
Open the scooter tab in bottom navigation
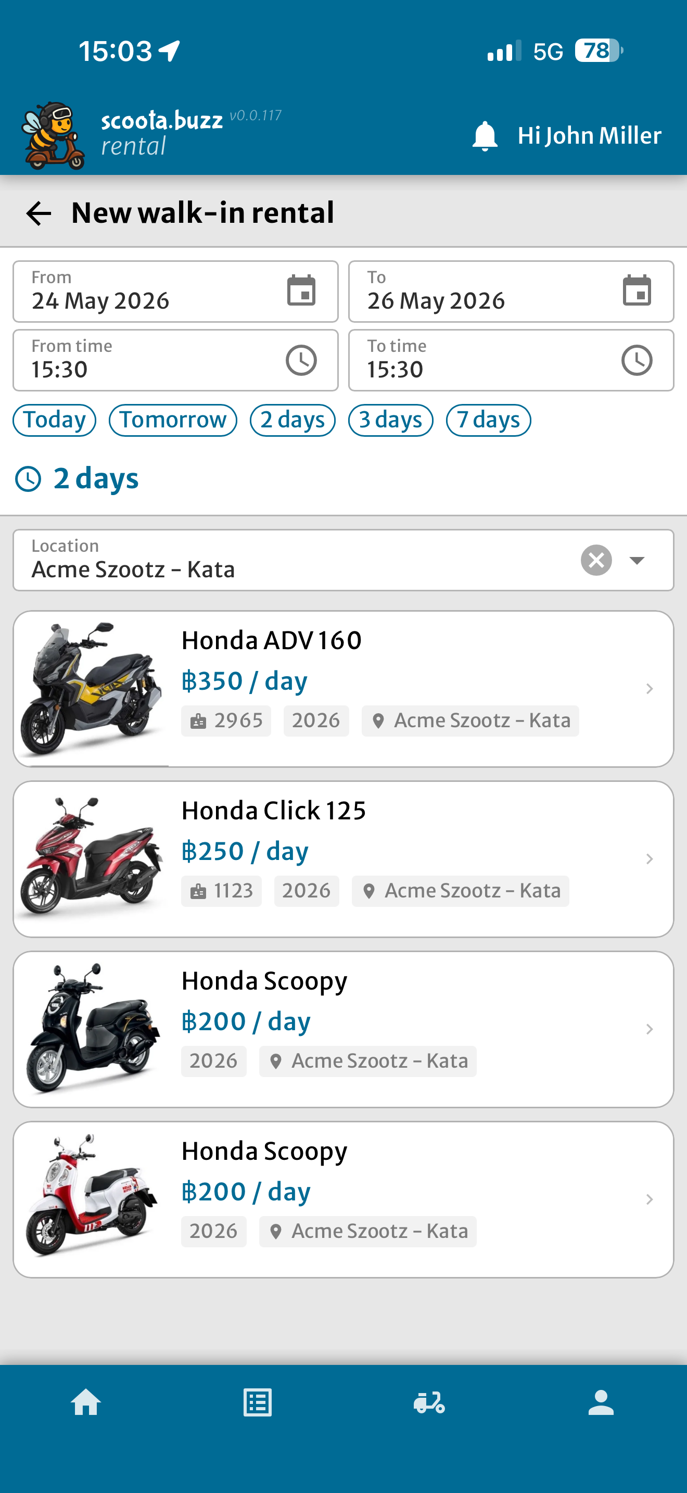[429, 1402]
